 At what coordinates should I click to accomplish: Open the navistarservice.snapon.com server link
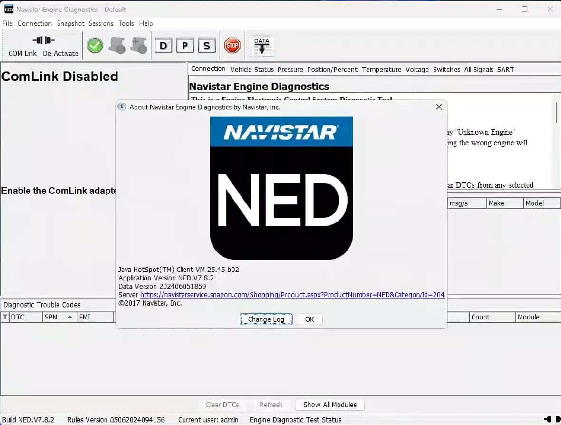(292, 294)
